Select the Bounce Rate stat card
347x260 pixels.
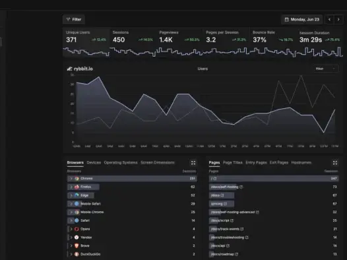[x=273, y=42]
